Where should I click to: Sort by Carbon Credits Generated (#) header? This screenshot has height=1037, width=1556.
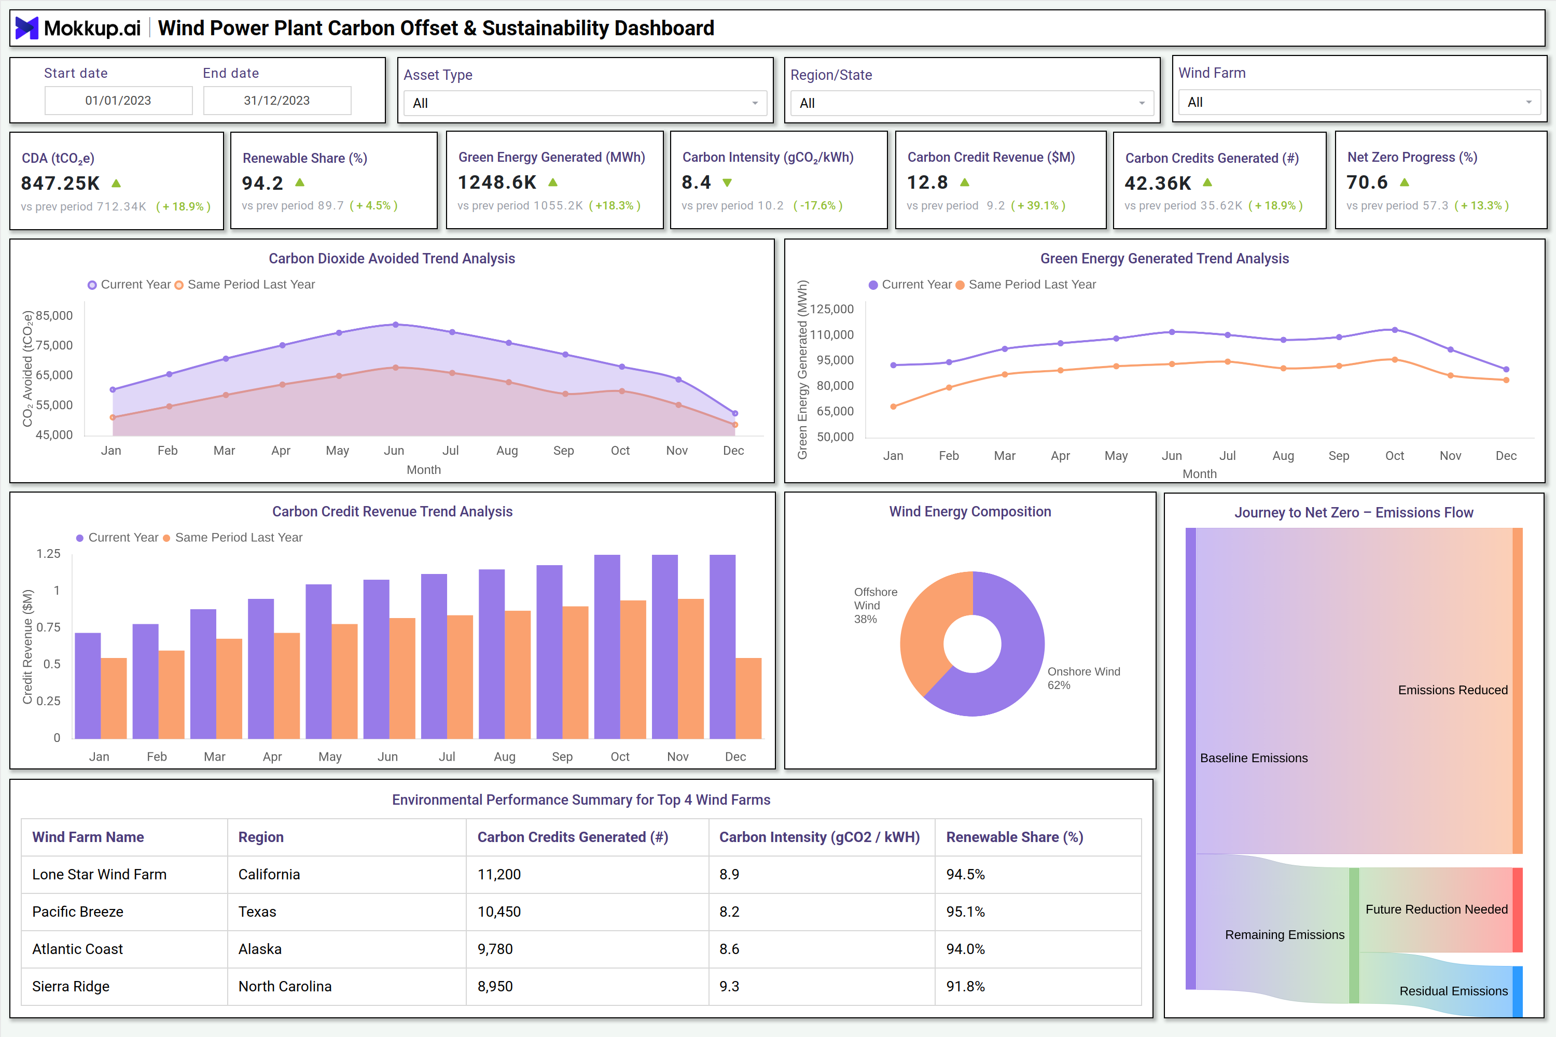pos(573,837)
